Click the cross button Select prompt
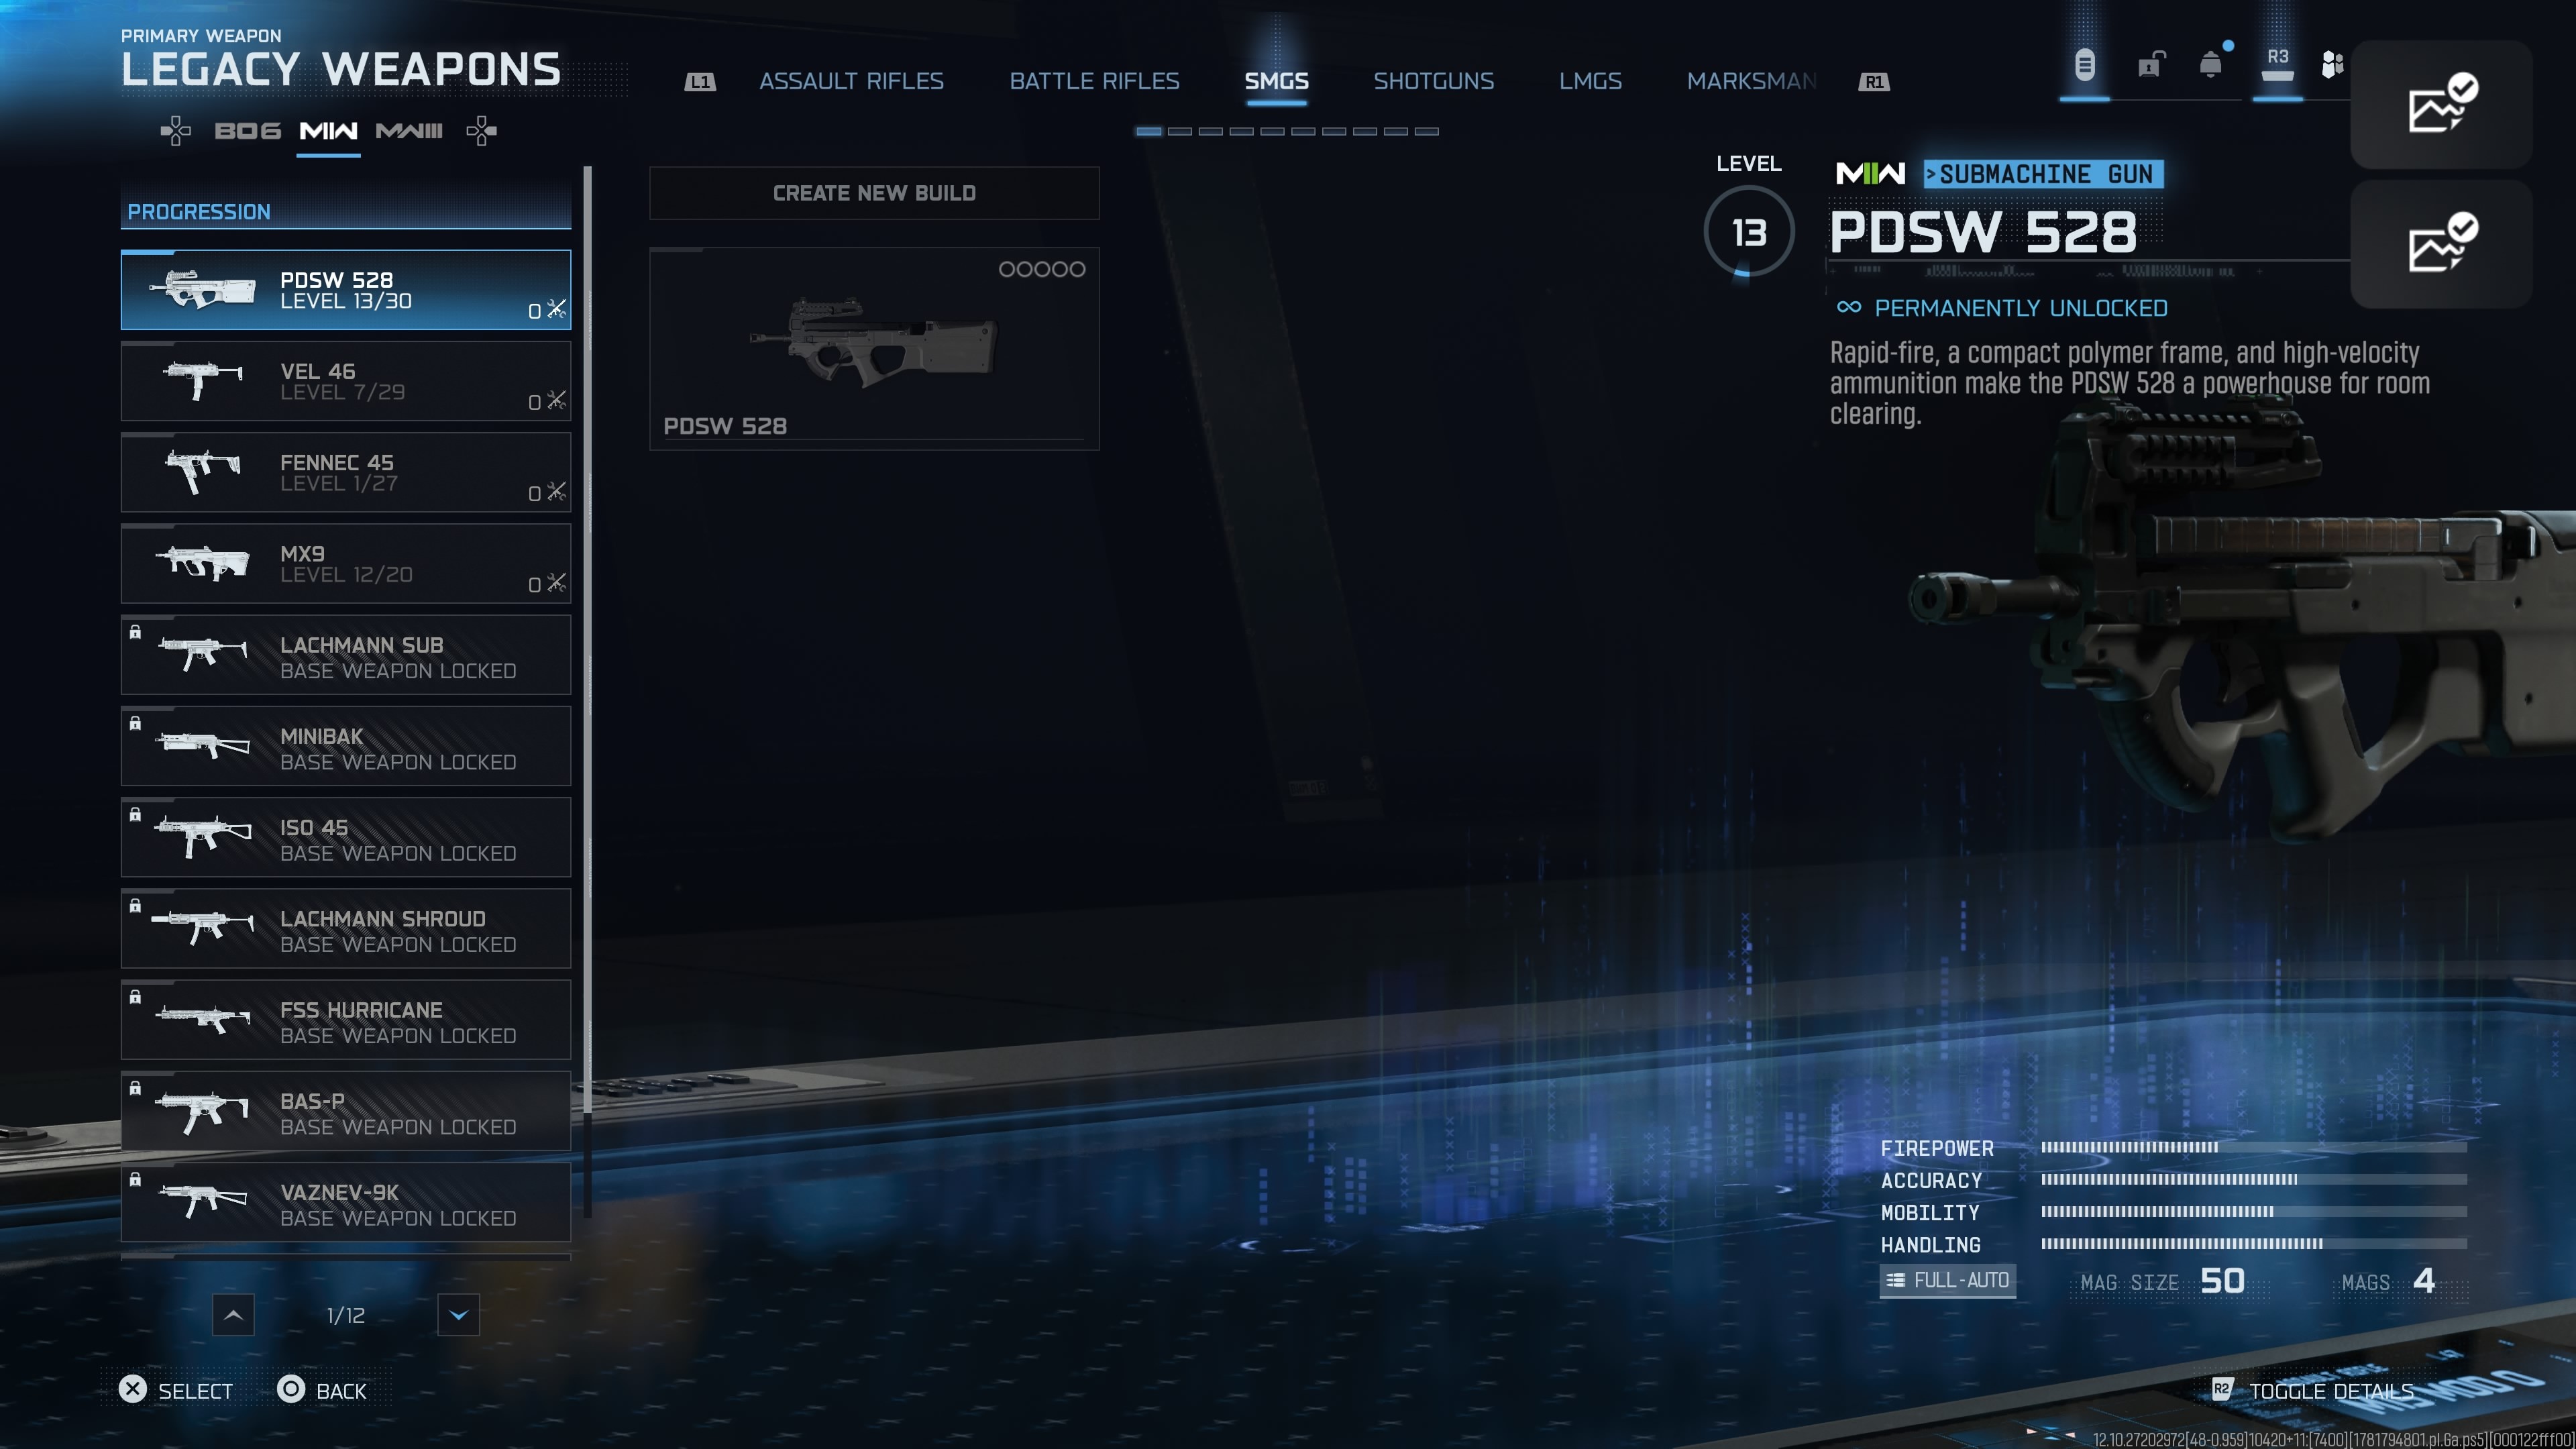This screenshot has width=2576, height=1449. 176,1390
